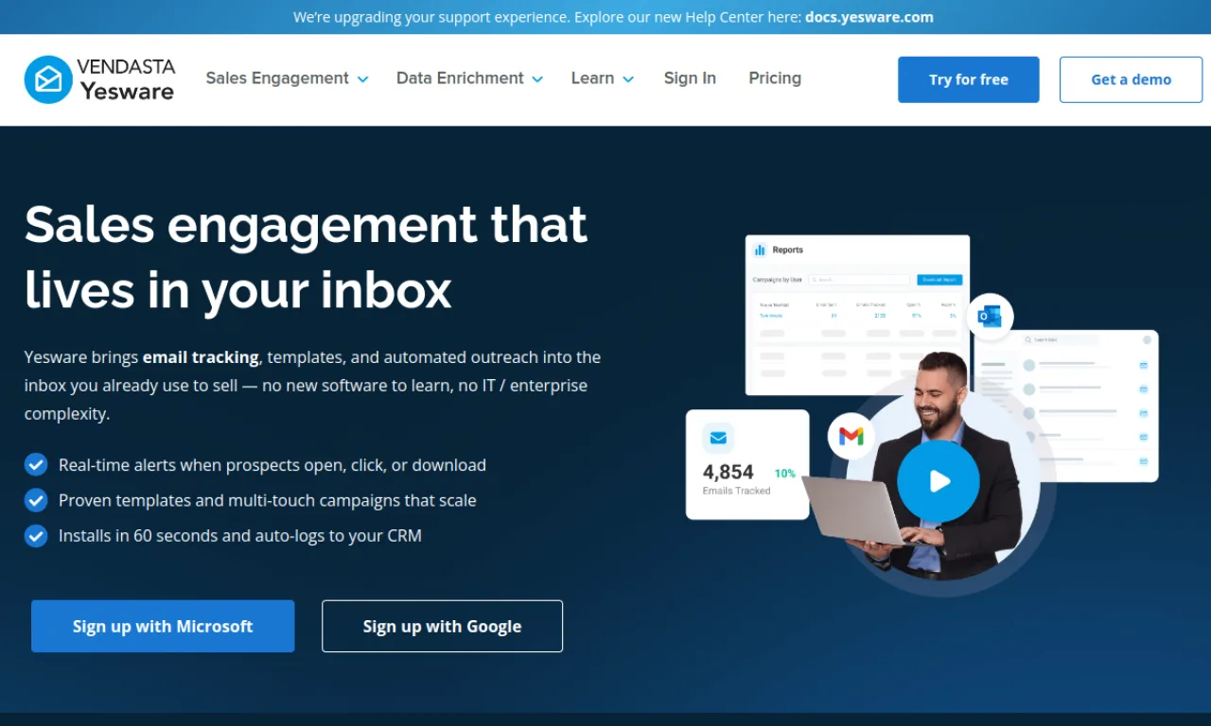Screen dimensions: 1211x726
Task: Open the docs.yesware.com Help Center link
Action: tap(869, 17)
